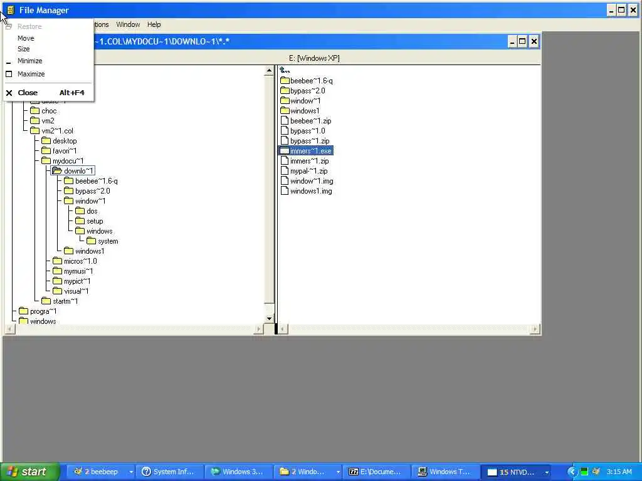The height and width of the screenshot is (481, 642).
Task: Open System Inf... taskbar button
Action: pos(169,472)
